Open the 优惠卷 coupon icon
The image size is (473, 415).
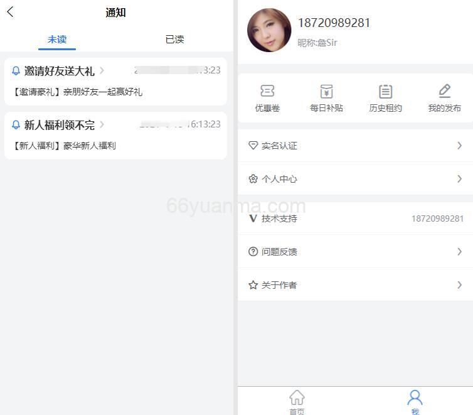point(267,91)
